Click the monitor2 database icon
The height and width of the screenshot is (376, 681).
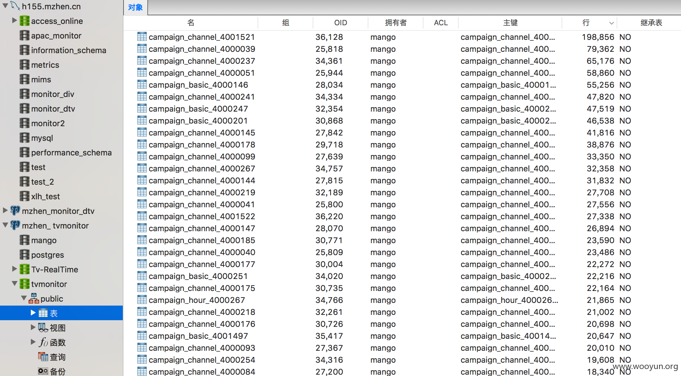[x=25, y=123]
